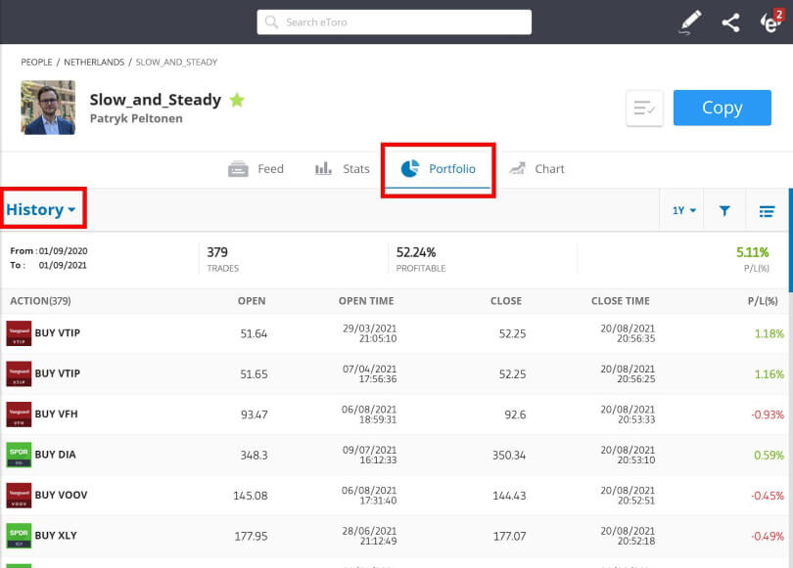
Task: Click the ACTION(379) column header
Action: click(x=40, y=301)
